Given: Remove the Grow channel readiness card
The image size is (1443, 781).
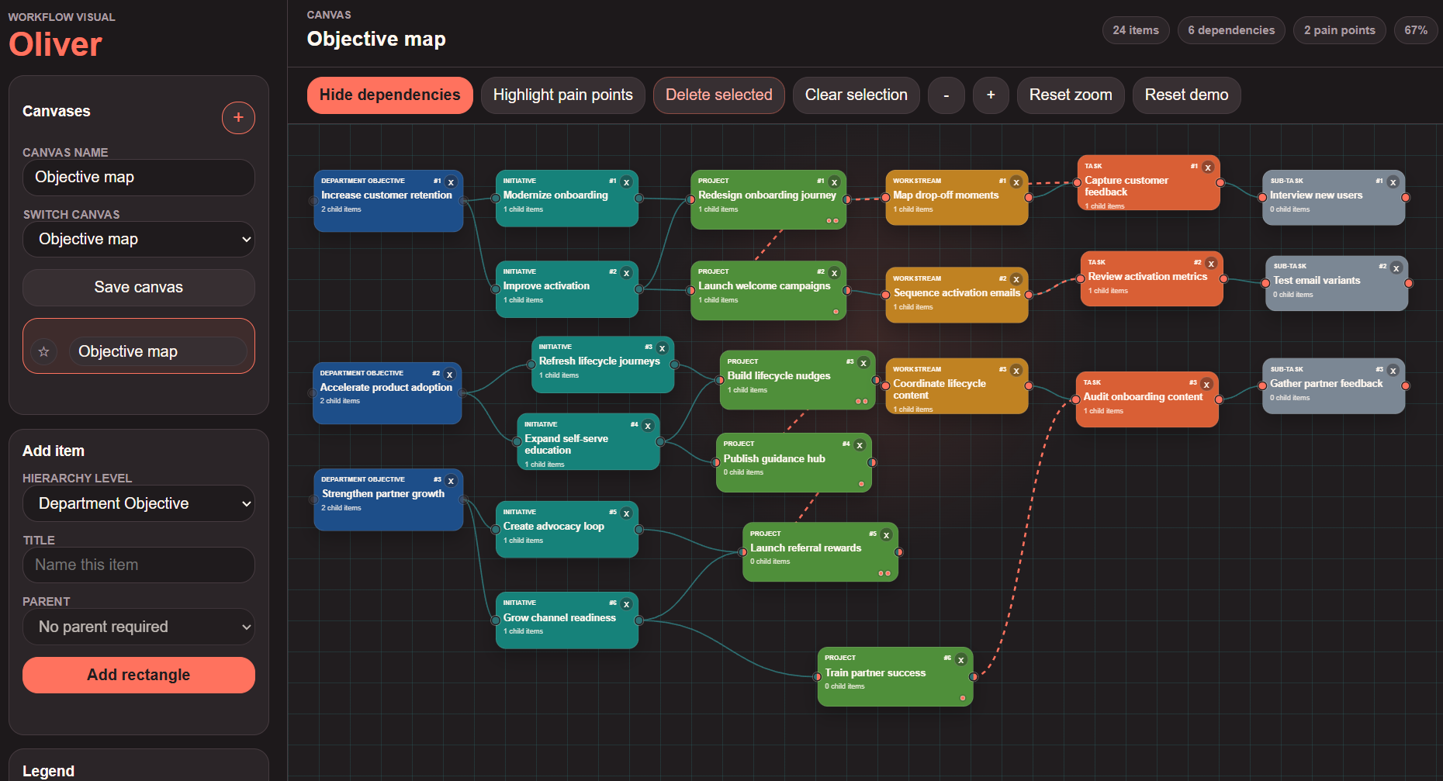Looking at the screenshot, I should [x=626, y=604].
